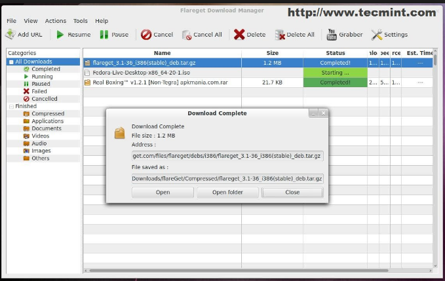Click the horizontal scrollbar of download list
445x281 pixels.
(x=239, y=271)
